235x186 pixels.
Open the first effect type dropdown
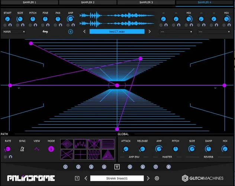pyautogui.click(x=176, y=32)
